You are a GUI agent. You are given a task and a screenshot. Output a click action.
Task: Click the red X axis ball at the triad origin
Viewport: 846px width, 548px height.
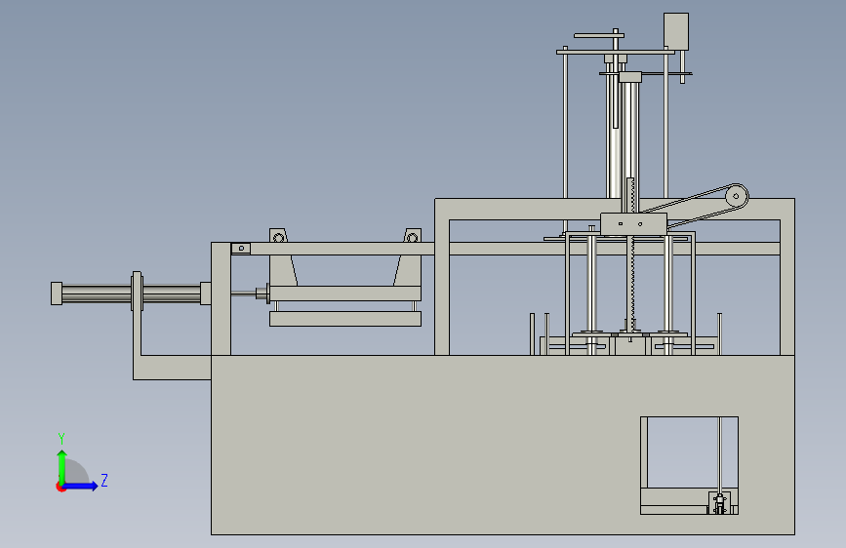tap(60, 487)
